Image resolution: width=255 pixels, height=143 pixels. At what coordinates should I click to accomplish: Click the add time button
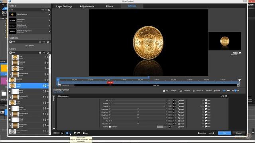pyautogui.click(x=209, y=91)
